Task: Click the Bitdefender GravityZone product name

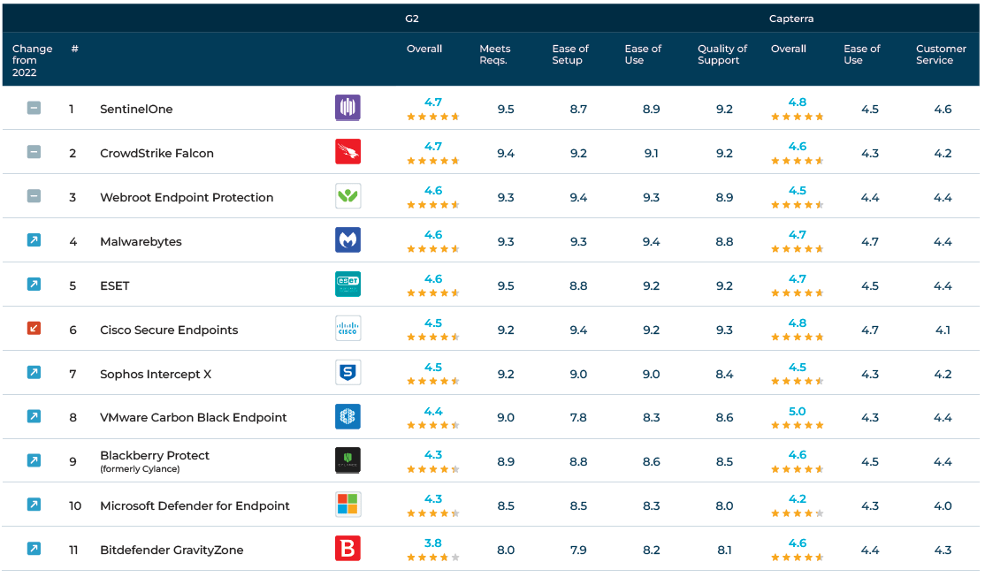Action: pos(172,550)
